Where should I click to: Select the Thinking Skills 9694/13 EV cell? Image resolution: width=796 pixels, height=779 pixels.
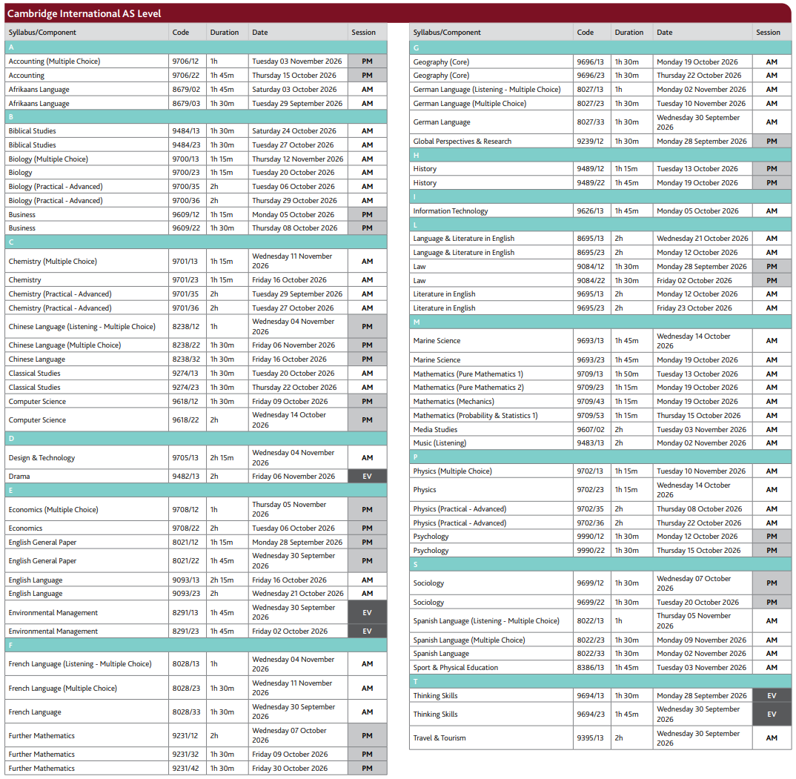772,696
